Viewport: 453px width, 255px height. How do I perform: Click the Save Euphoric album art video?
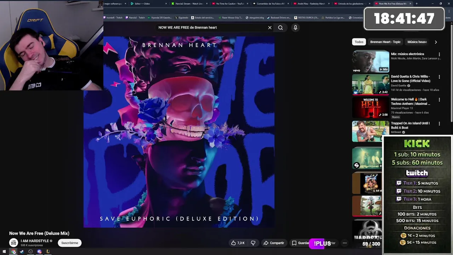click(179, 132)
